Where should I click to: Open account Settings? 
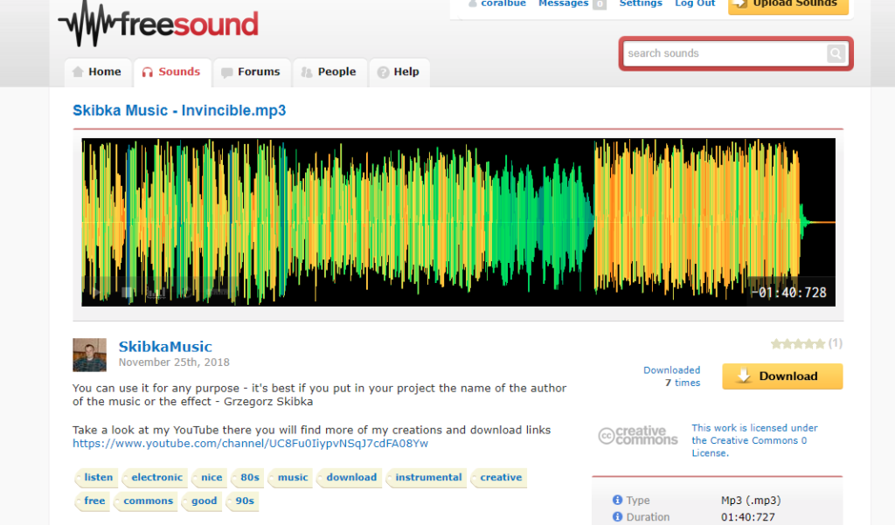tap(641, 3)
